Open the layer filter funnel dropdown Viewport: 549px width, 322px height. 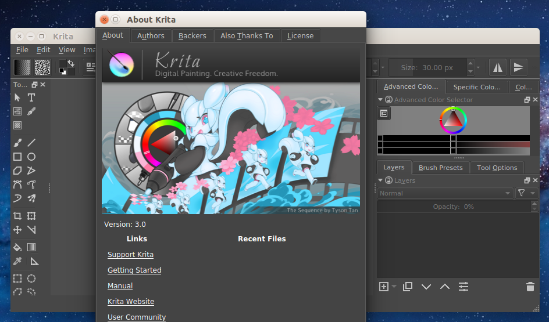tap(526, 193)
